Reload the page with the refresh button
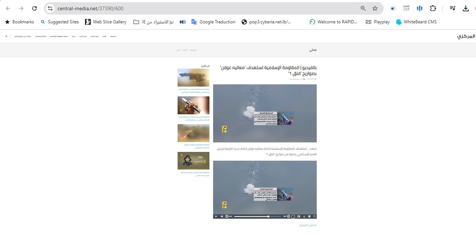The width and height of the screenshot is (476, 241). point(34,8)
